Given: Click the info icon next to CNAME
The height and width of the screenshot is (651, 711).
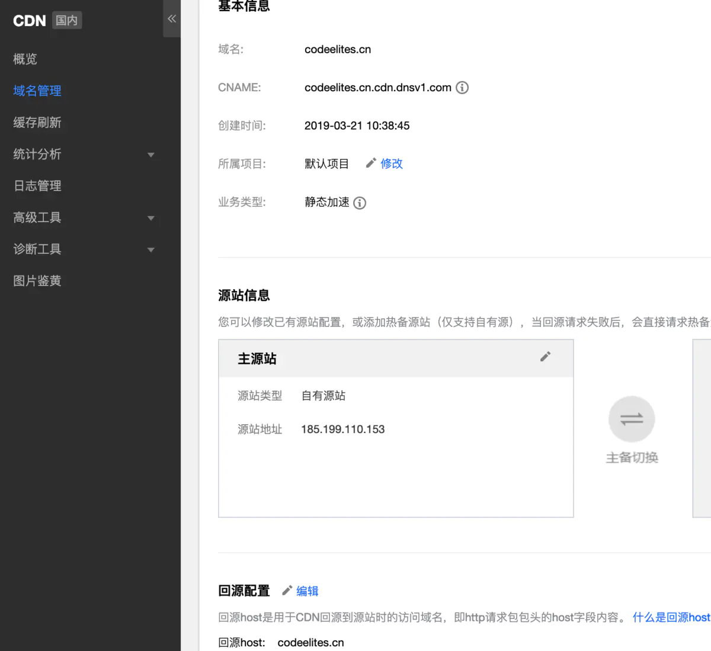Looking at the screenshot, I should point(462,88).
